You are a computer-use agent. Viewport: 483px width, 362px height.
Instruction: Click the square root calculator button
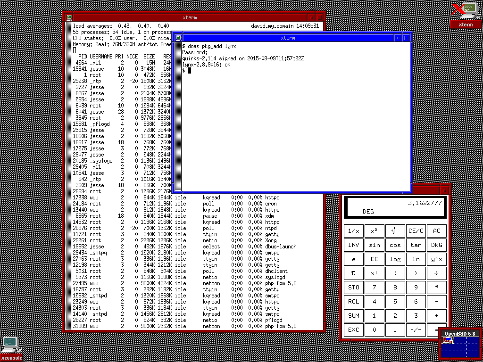click(x=395, y=231)
